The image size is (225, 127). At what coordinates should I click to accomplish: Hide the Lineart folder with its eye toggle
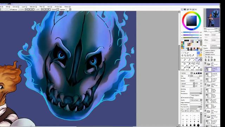[x=205, y=84]
